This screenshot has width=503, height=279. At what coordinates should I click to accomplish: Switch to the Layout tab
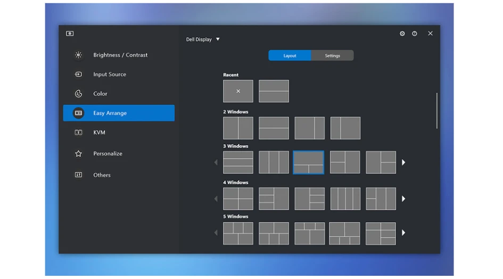point(290,55)
